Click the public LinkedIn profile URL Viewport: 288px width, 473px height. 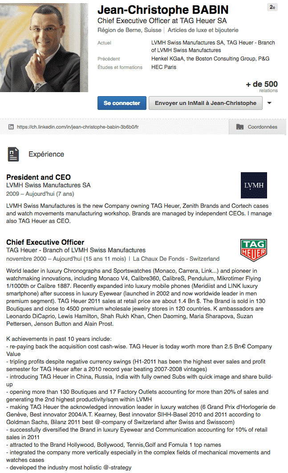click(78, 127)
